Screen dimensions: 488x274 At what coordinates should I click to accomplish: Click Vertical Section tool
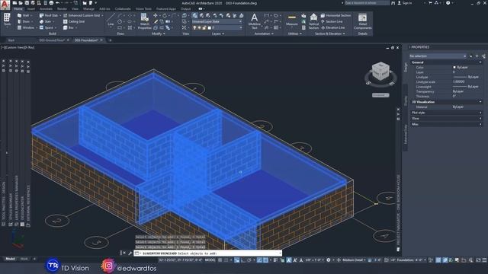click(x=313, y=21)
